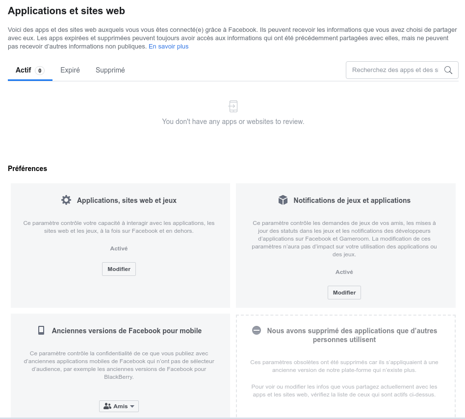Click the mobile phone icon beside Anciennes versions

(41, 330)
